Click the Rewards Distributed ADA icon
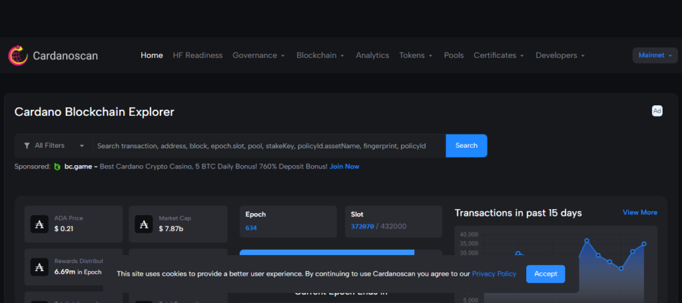This screenshot has height=303, width=682. pyautogui.click(x=39, y=267)
